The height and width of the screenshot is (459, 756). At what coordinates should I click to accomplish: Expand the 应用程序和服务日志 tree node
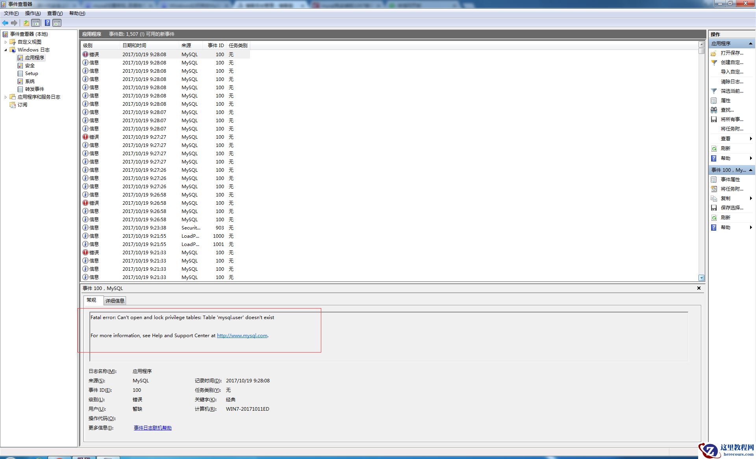[x=5, y=97]
